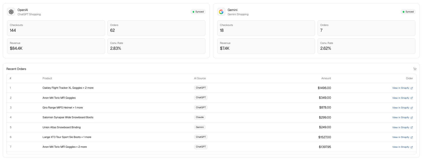Open Lange XT3 Tour Sport order in Shopify
424x162 pixels.
coord(402,137)
